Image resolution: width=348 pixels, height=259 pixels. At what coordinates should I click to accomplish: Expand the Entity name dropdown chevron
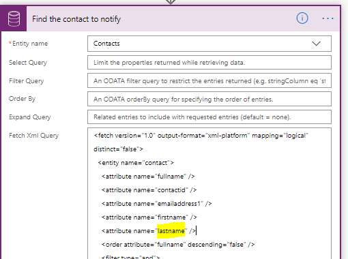point(316,44)
